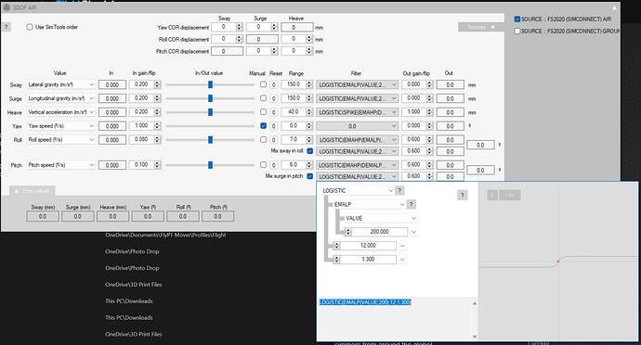Click the highlighted LOGISTIC filter string text box

click(x=365, y=302)
